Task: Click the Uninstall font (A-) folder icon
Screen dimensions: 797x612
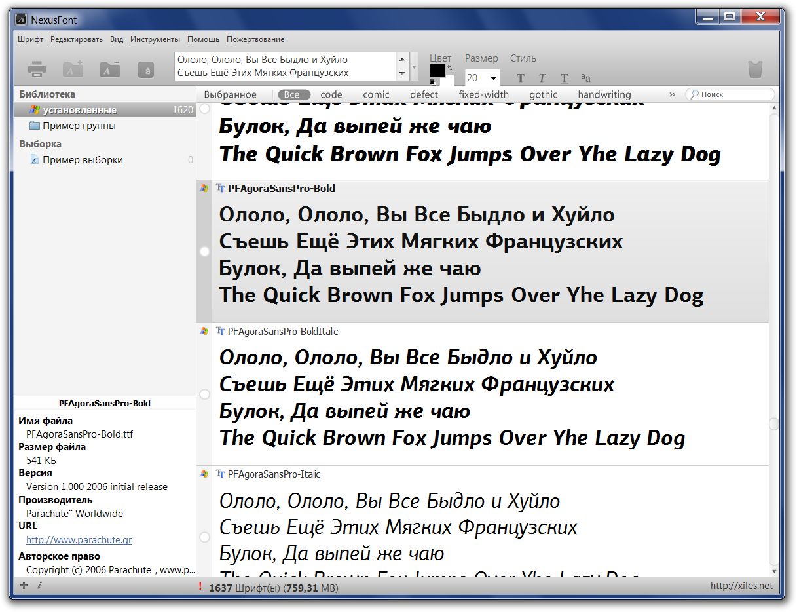Action: 109,69
